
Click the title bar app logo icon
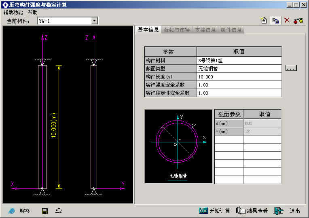pyautogui.click(x=5, y=5)
